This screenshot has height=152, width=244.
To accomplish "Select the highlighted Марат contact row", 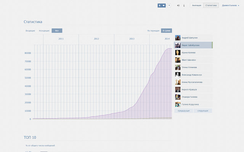I will pos(193,45).
